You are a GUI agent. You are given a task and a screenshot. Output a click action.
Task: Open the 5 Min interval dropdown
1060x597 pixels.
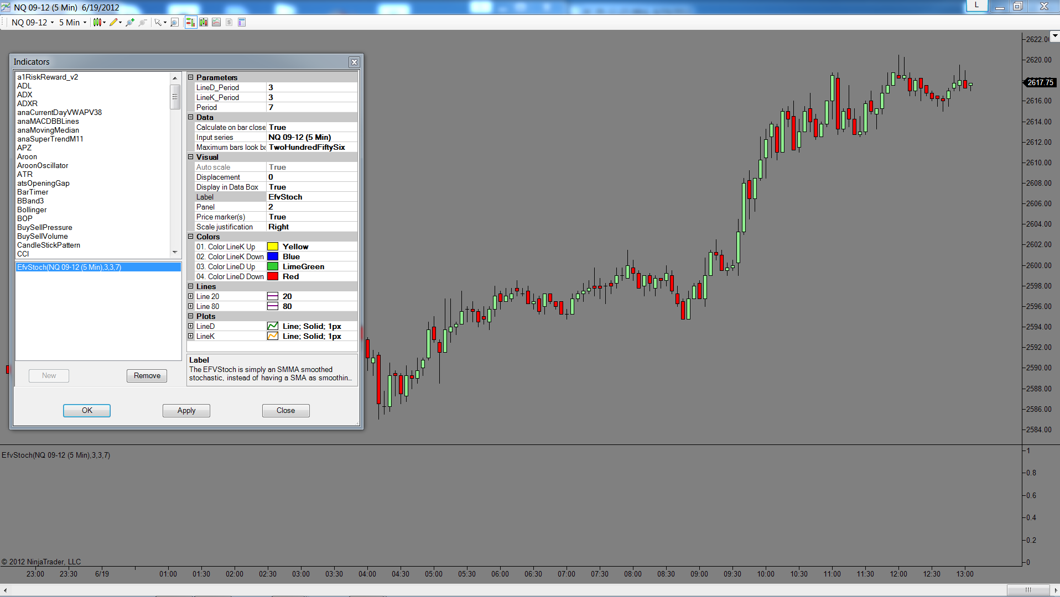[73, 22]
